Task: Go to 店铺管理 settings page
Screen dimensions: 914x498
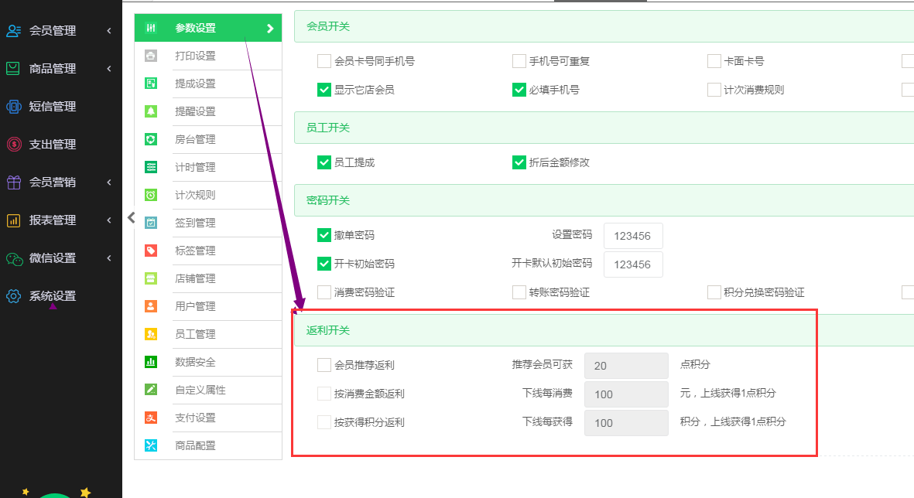Action: tap(195, 278)
